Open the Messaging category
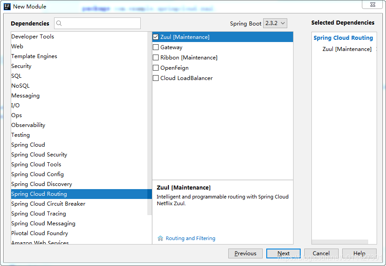386x266 pixels. click(x=79, y=96)
